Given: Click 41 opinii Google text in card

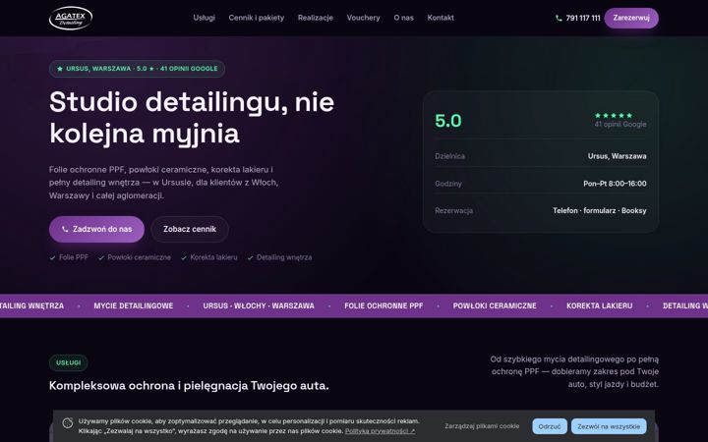Looking at the screenshot, I should pos(620,125).
